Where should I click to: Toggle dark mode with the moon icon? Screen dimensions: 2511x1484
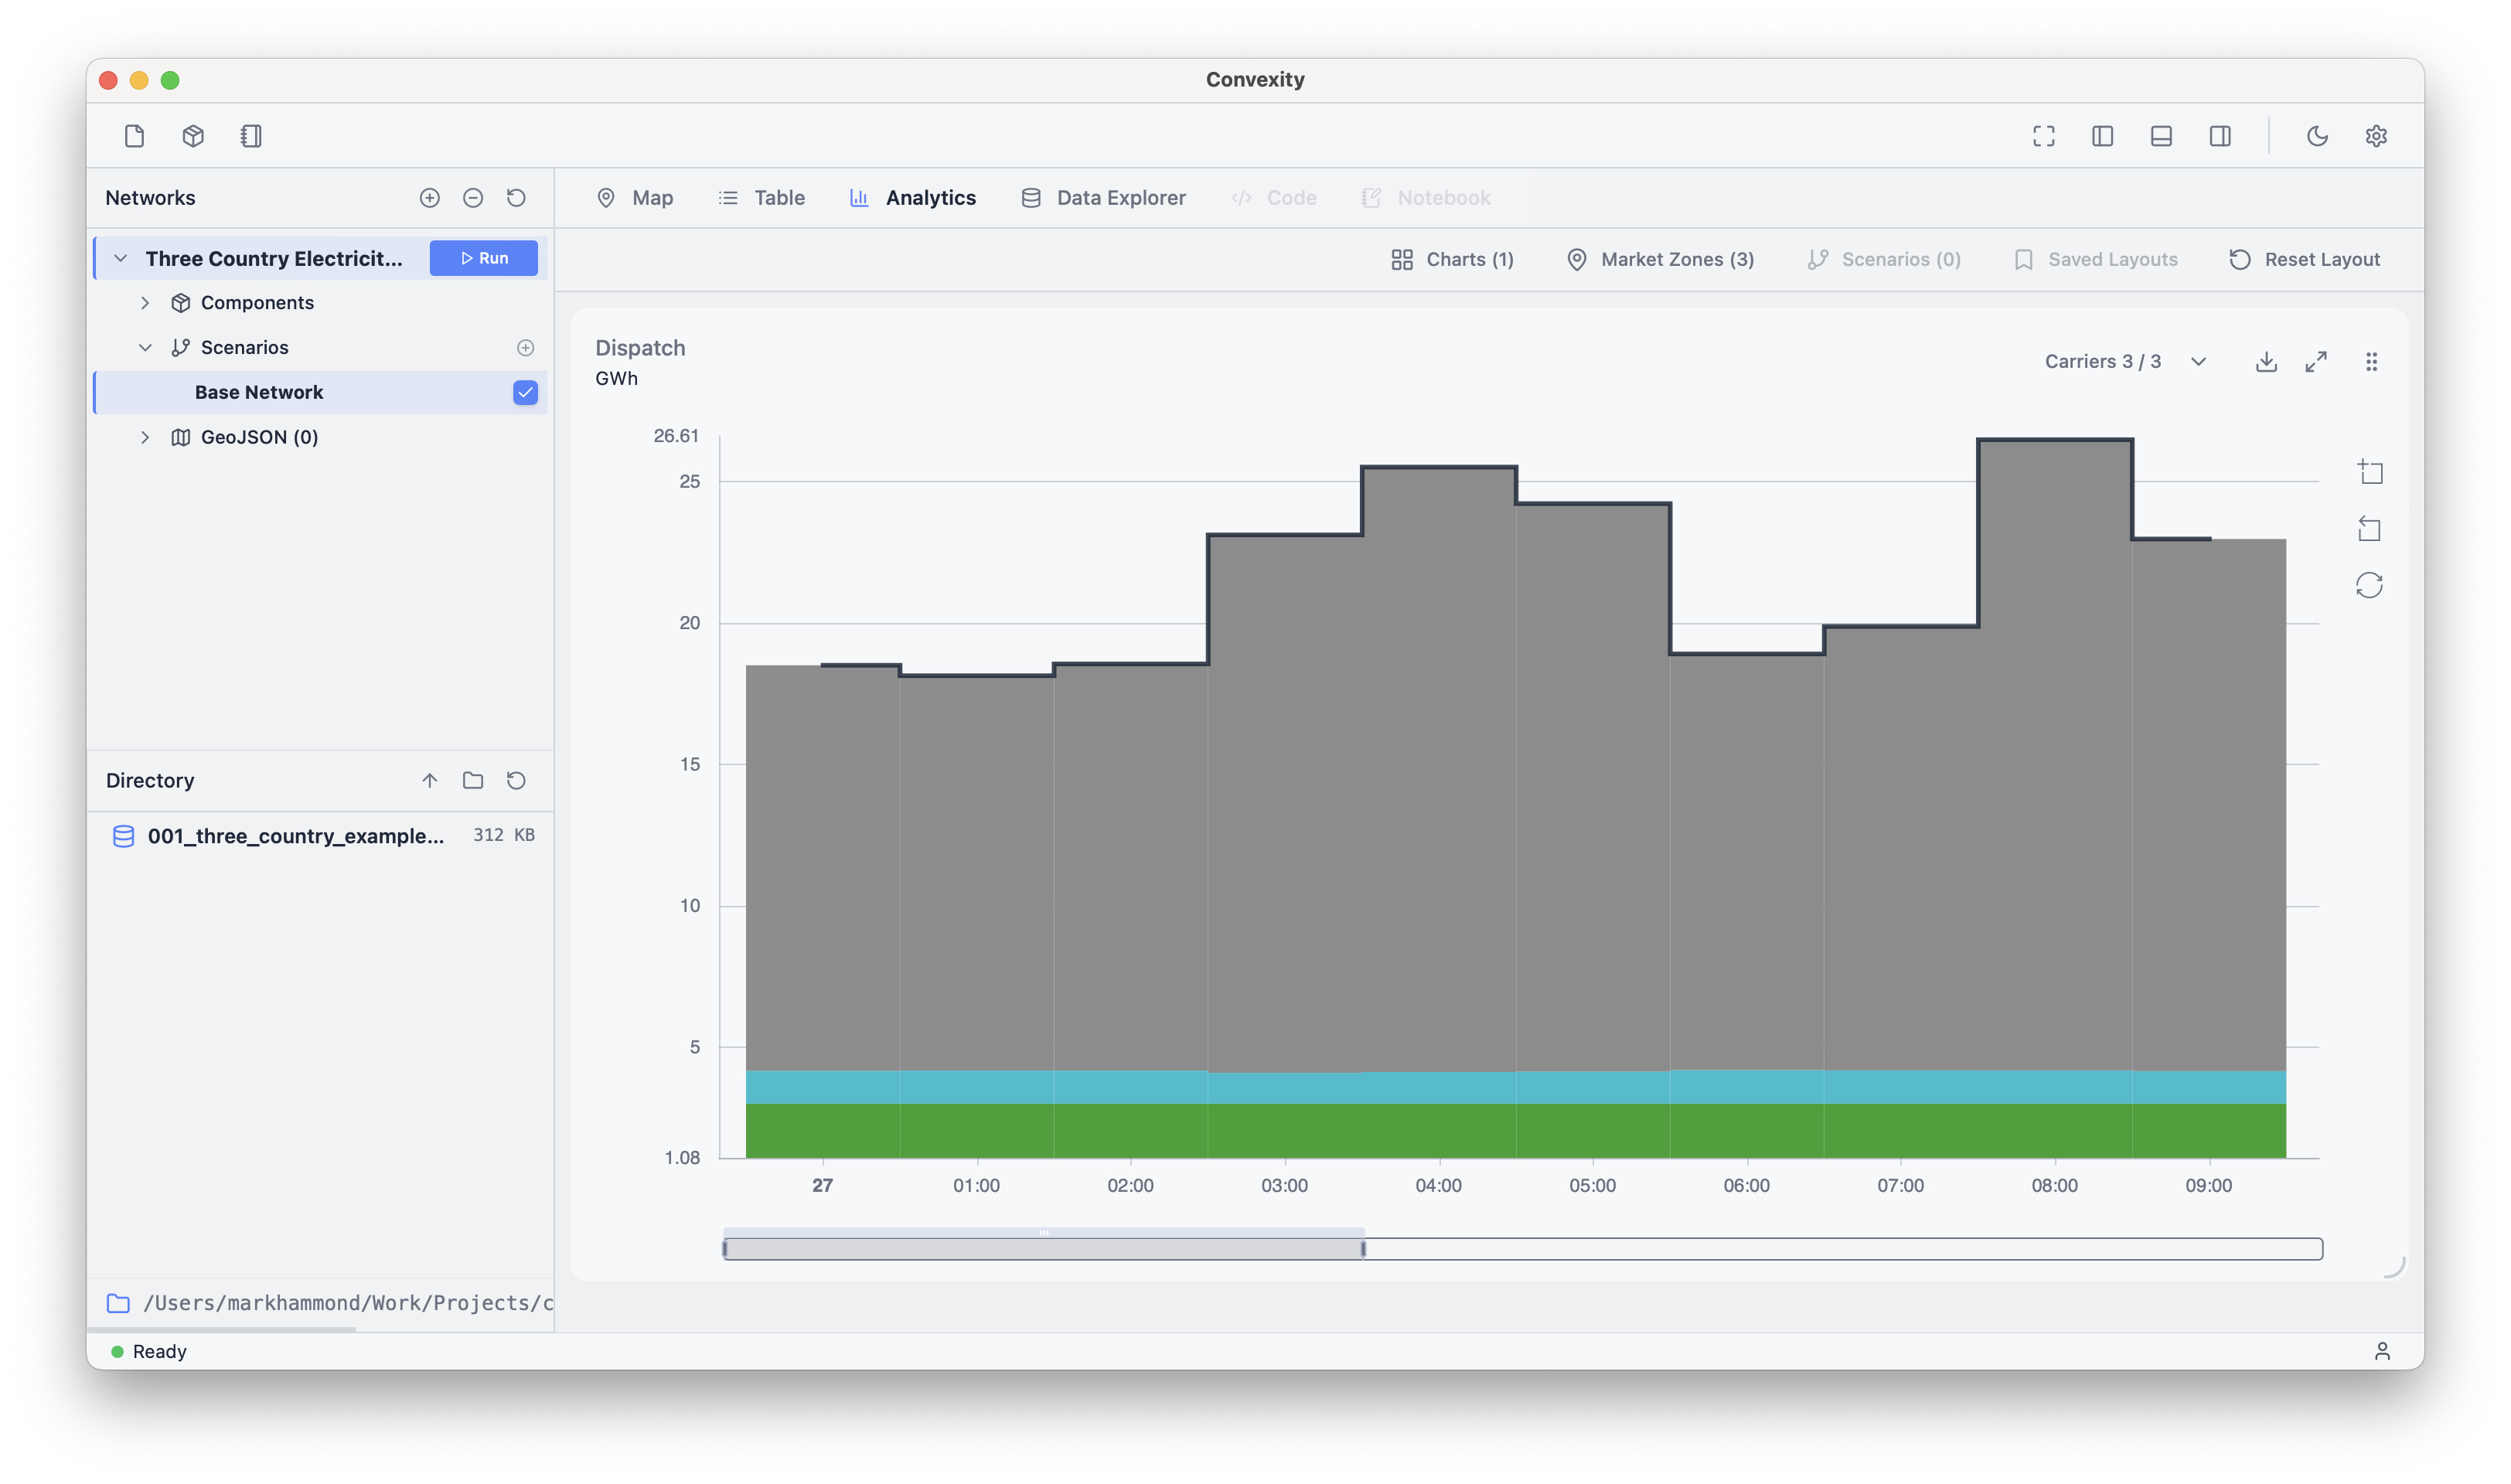2318,136
